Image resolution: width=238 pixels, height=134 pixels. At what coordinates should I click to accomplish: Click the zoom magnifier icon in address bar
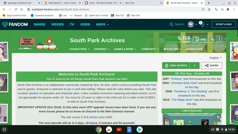point(203,9)
